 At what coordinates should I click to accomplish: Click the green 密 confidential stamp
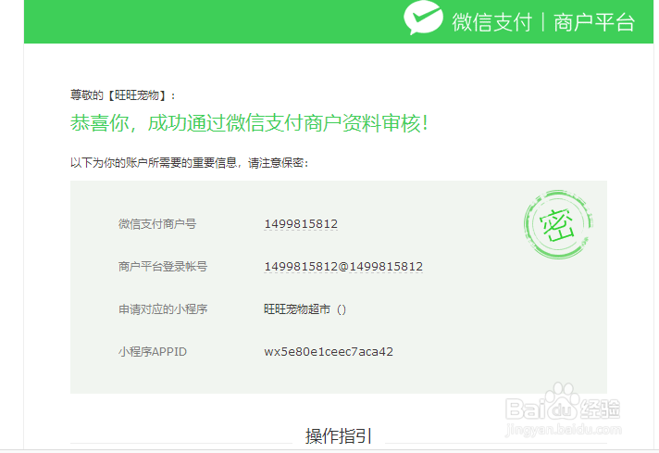click(558, 224)
